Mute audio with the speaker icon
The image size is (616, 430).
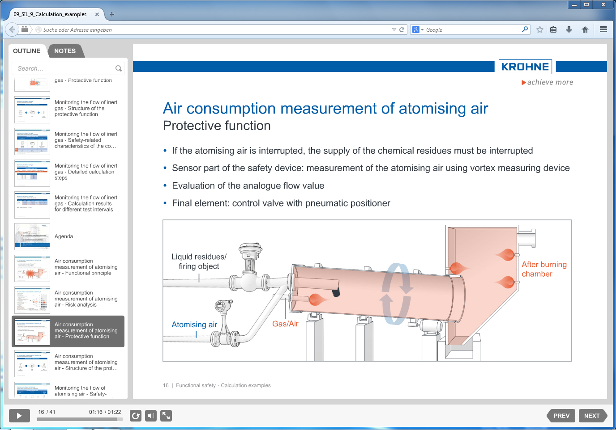tap(151, 416)
